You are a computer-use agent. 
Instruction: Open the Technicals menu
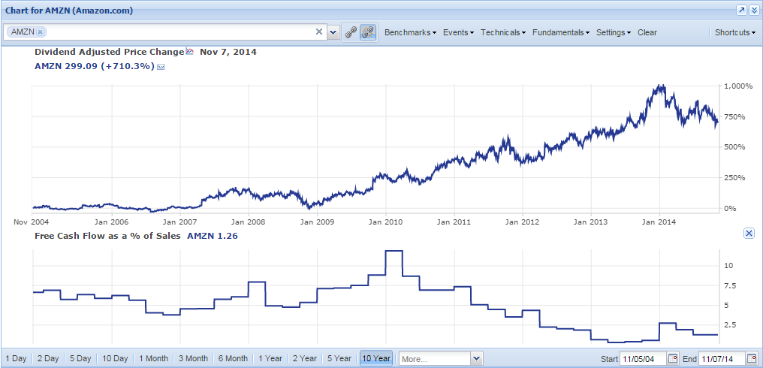(x=503, y=32)
